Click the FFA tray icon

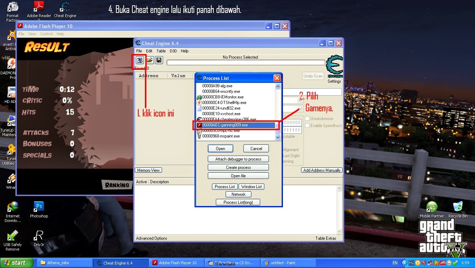click(411, 263)
